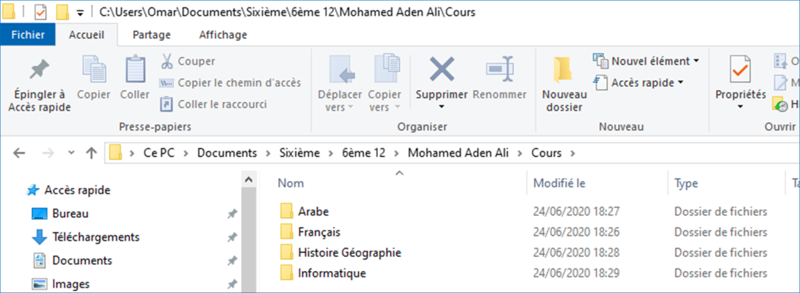Switch to the Partage tab
The width and height of the screenshot is (800, 293).
coord(151,35)
